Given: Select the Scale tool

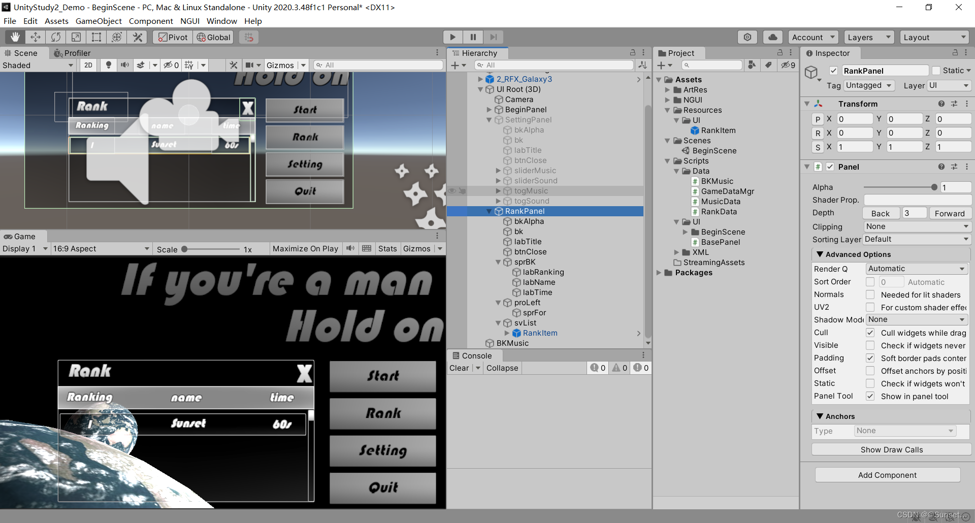Looking at the screenshot, I should click(76, 37).
